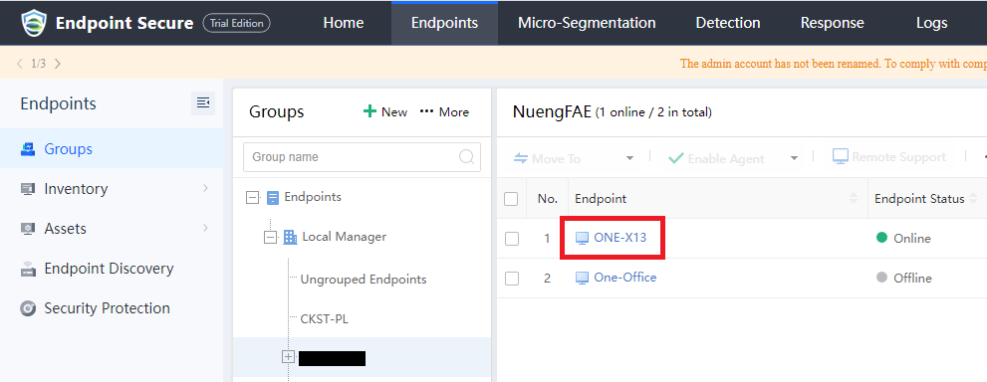Select Local Manager in the tree
The image size is (987, 382).
[x=345, y=237]
